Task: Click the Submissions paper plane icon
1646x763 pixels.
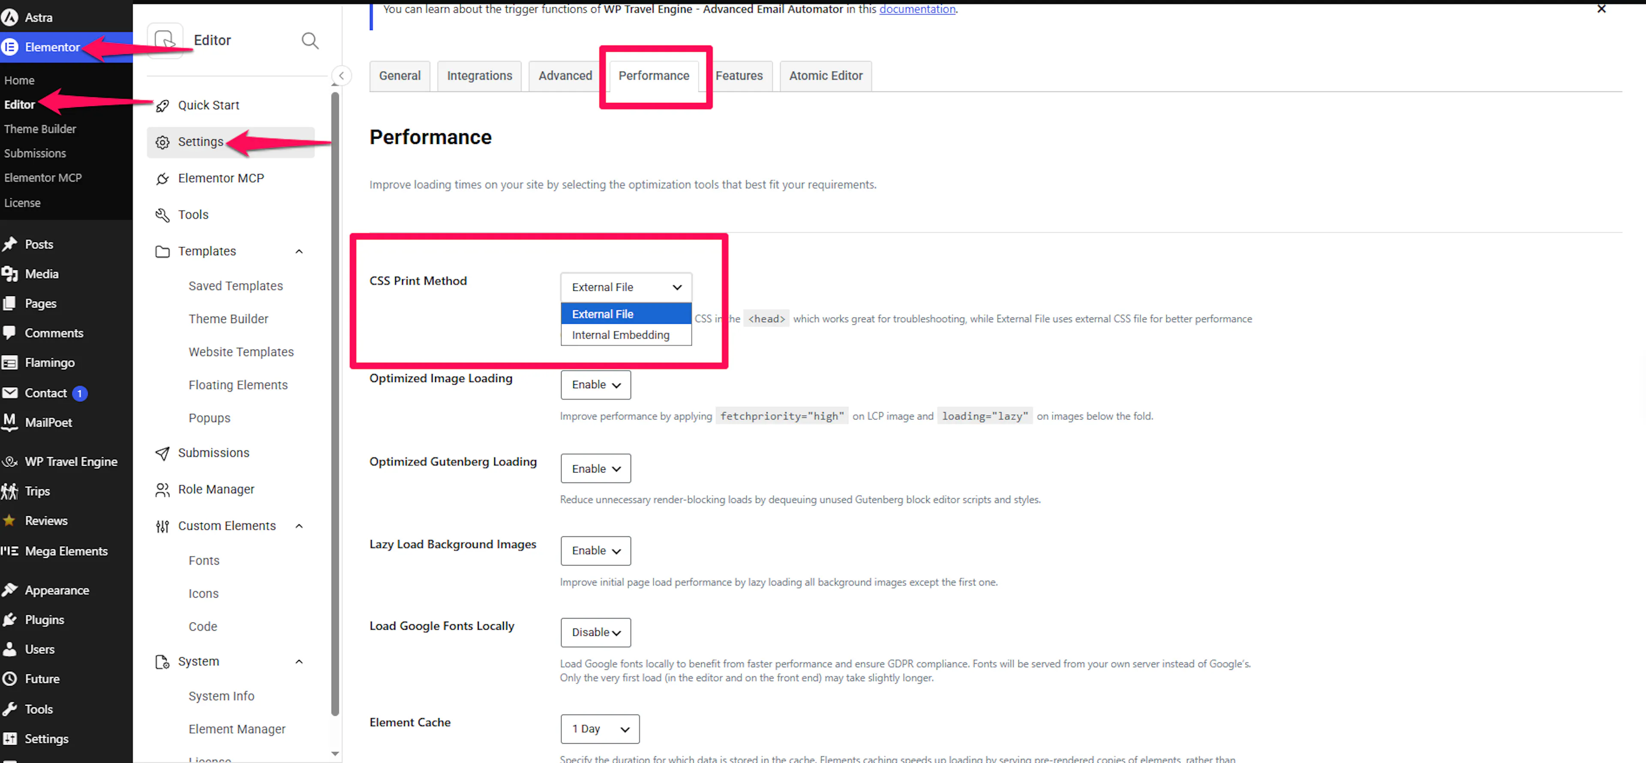Action: point(162,453)
